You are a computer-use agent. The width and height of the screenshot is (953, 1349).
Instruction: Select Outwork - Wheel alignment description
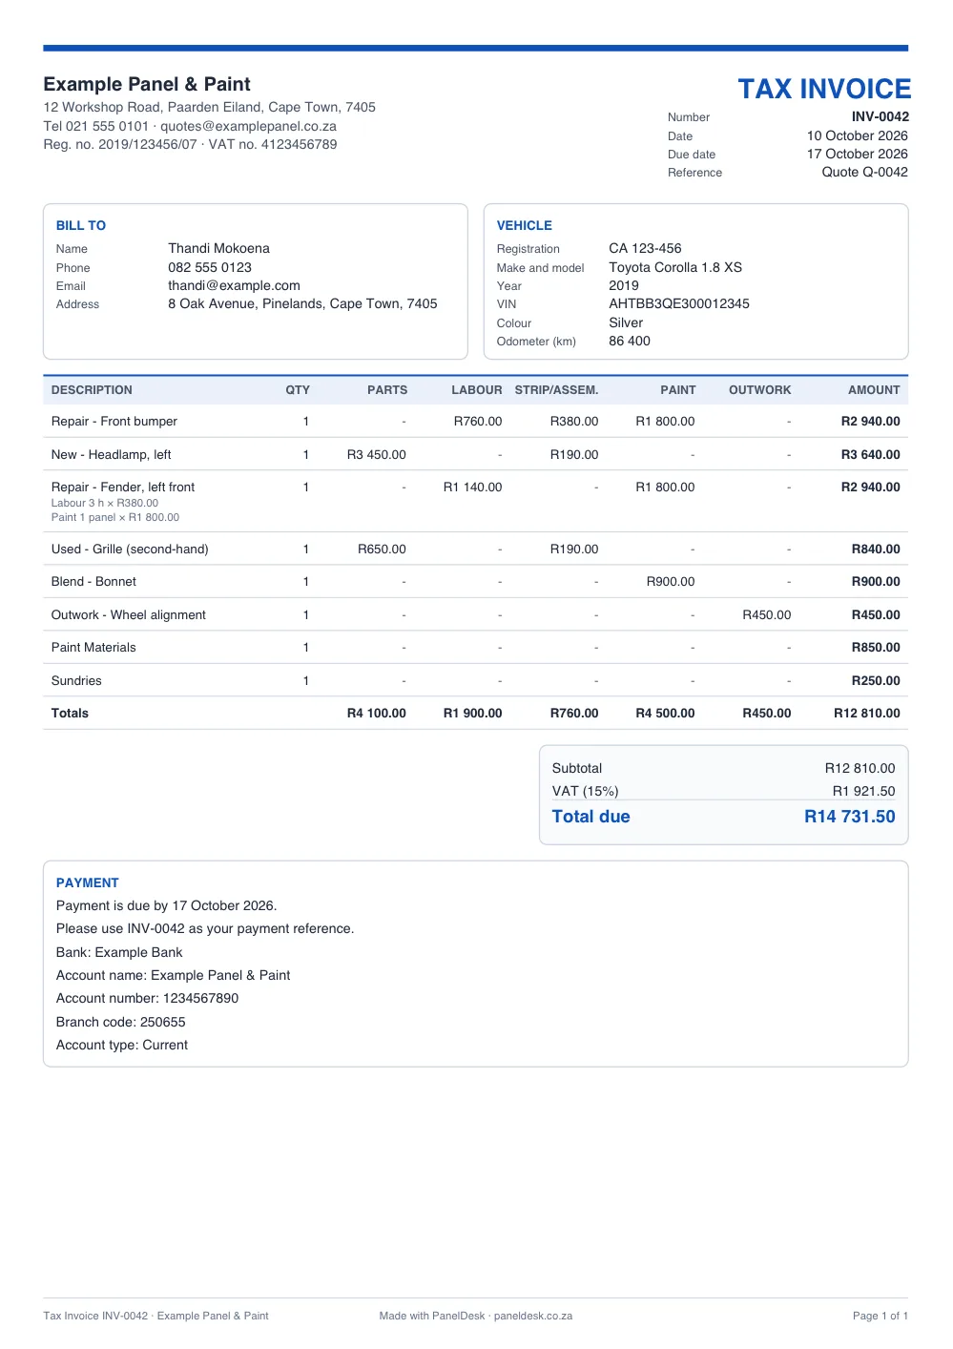point(128,614)
